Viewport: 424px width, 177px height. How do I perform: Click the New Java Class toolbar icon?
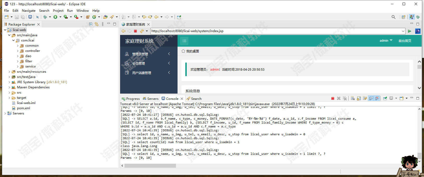tap(94, 17)
